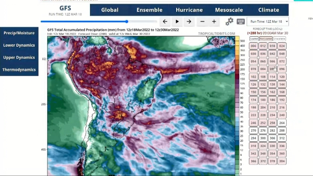Image resolution: width=313 pixels, height=176 pixels.
Task: Select forecast hour 072
Action: pyautogui.click(x=282, y=62)
